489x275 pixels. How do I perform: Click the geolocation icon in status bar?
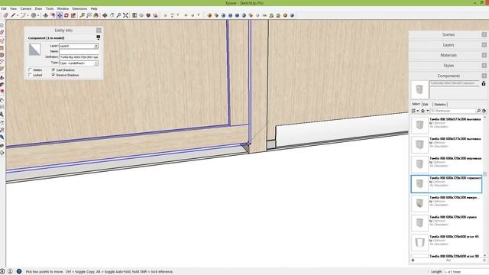coord(2,272)
